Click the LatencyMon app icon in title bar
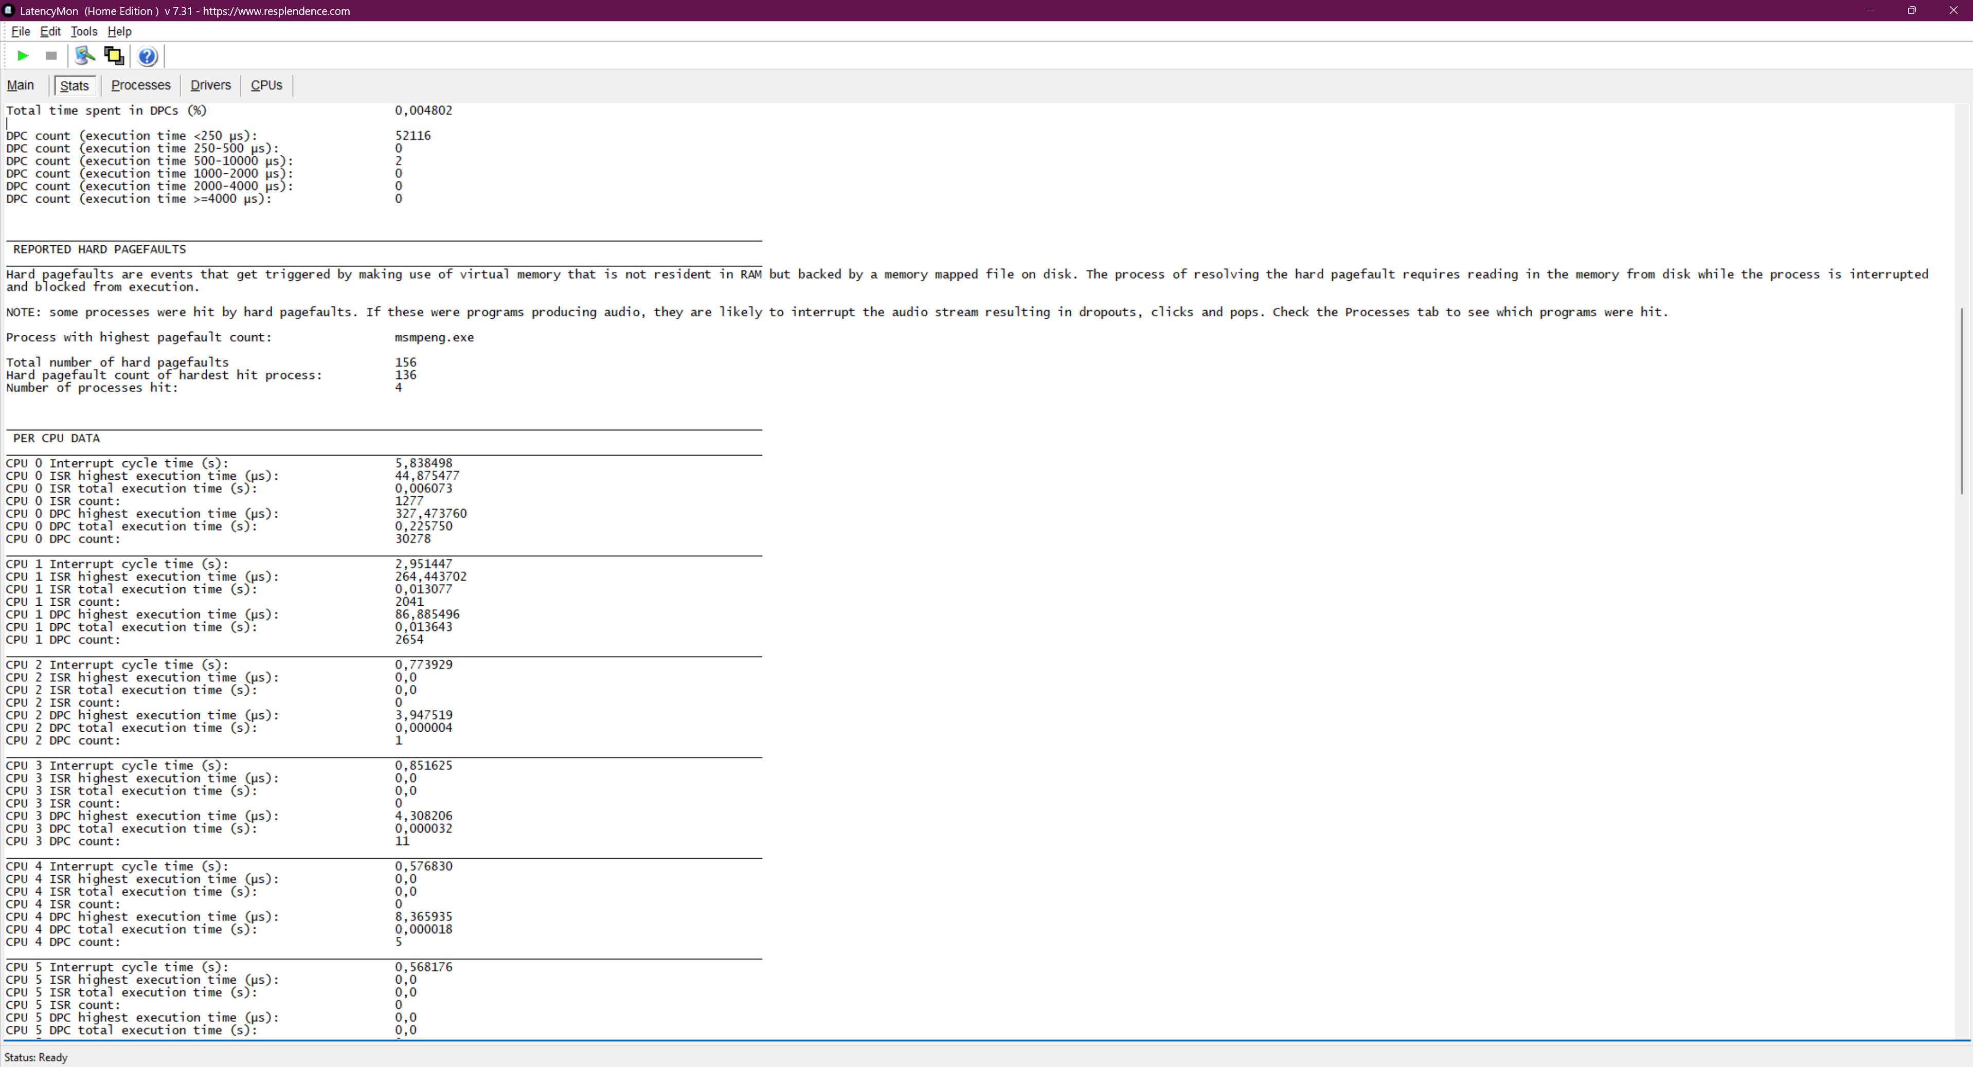The height and width of the screenshot is (1067, 1973). click(8, 11)
